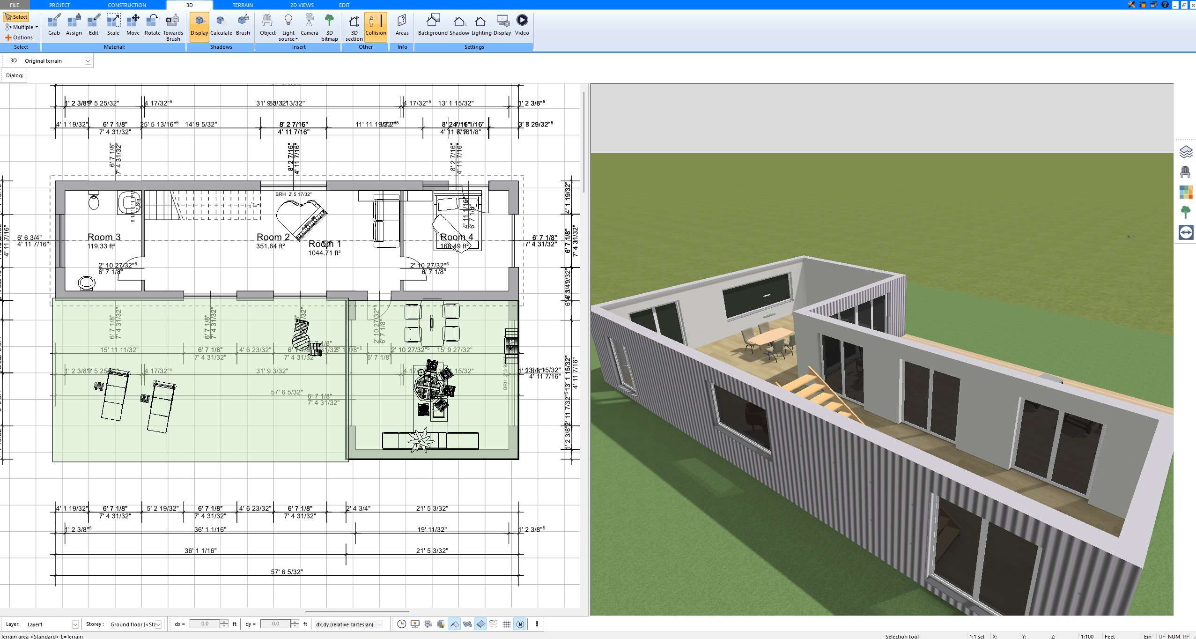The height and width of the screenshot is (639, 1196).
Task: Open the FILE menu
Action: pyautogui.click(x=15, y=5)
